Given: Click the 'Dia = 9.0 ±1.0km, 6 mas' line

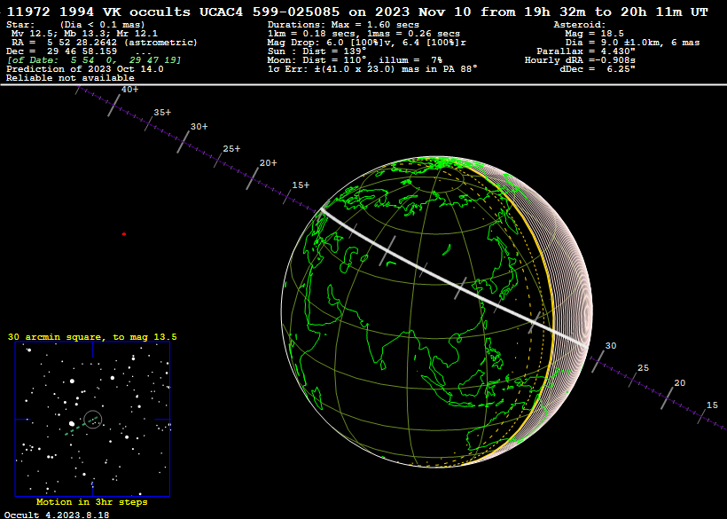Looking at the screenshot, I should click(x=632, y=43).
